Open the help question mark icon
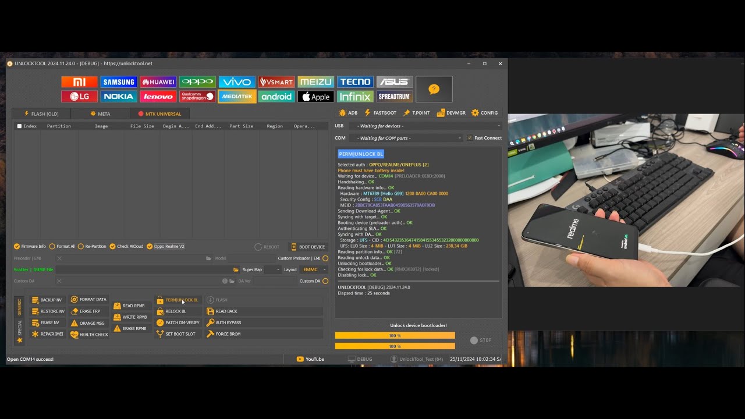The height and width of the screenshot is (419, 745). coord(434,89)
